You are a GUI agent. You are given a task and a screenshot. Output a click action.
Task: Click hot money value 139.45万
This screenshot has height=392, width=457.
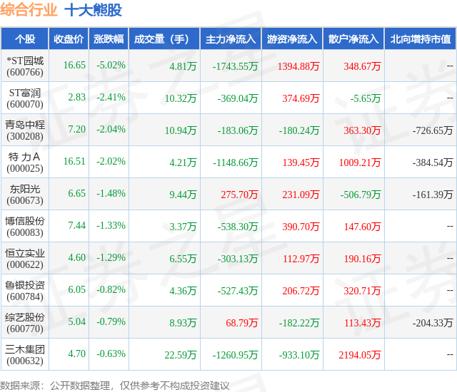(x=301, y=163)
